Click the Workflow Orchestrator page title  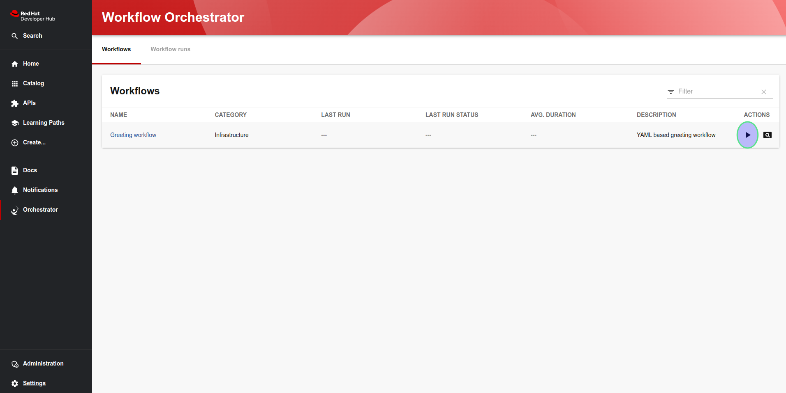pos(173,17)
